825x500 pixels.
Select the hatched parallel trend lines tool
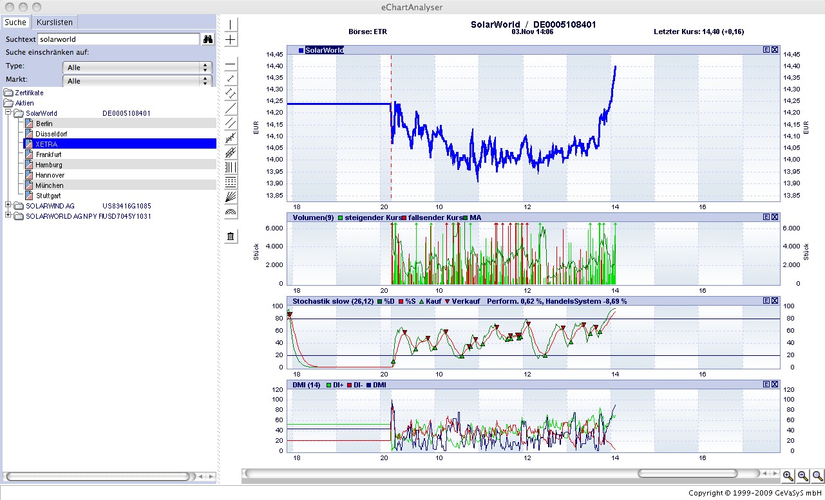coord(231,153)
